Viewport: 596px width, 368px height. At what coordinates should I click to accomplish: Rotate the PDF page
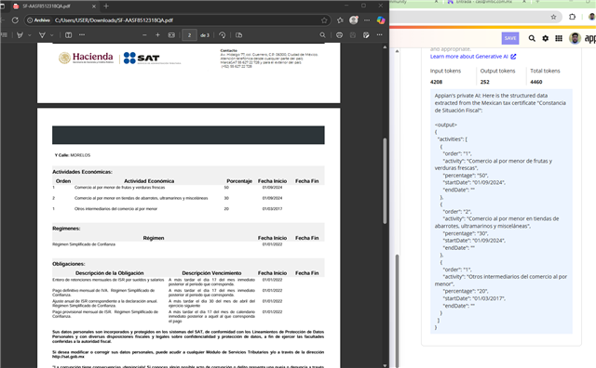pos(223,35)
